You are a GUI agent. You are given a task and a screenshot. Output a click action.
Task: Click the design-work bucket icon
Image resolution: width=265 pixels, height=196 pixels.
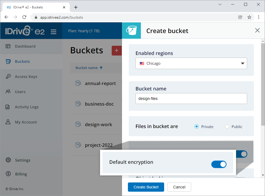tap(78, 125)
